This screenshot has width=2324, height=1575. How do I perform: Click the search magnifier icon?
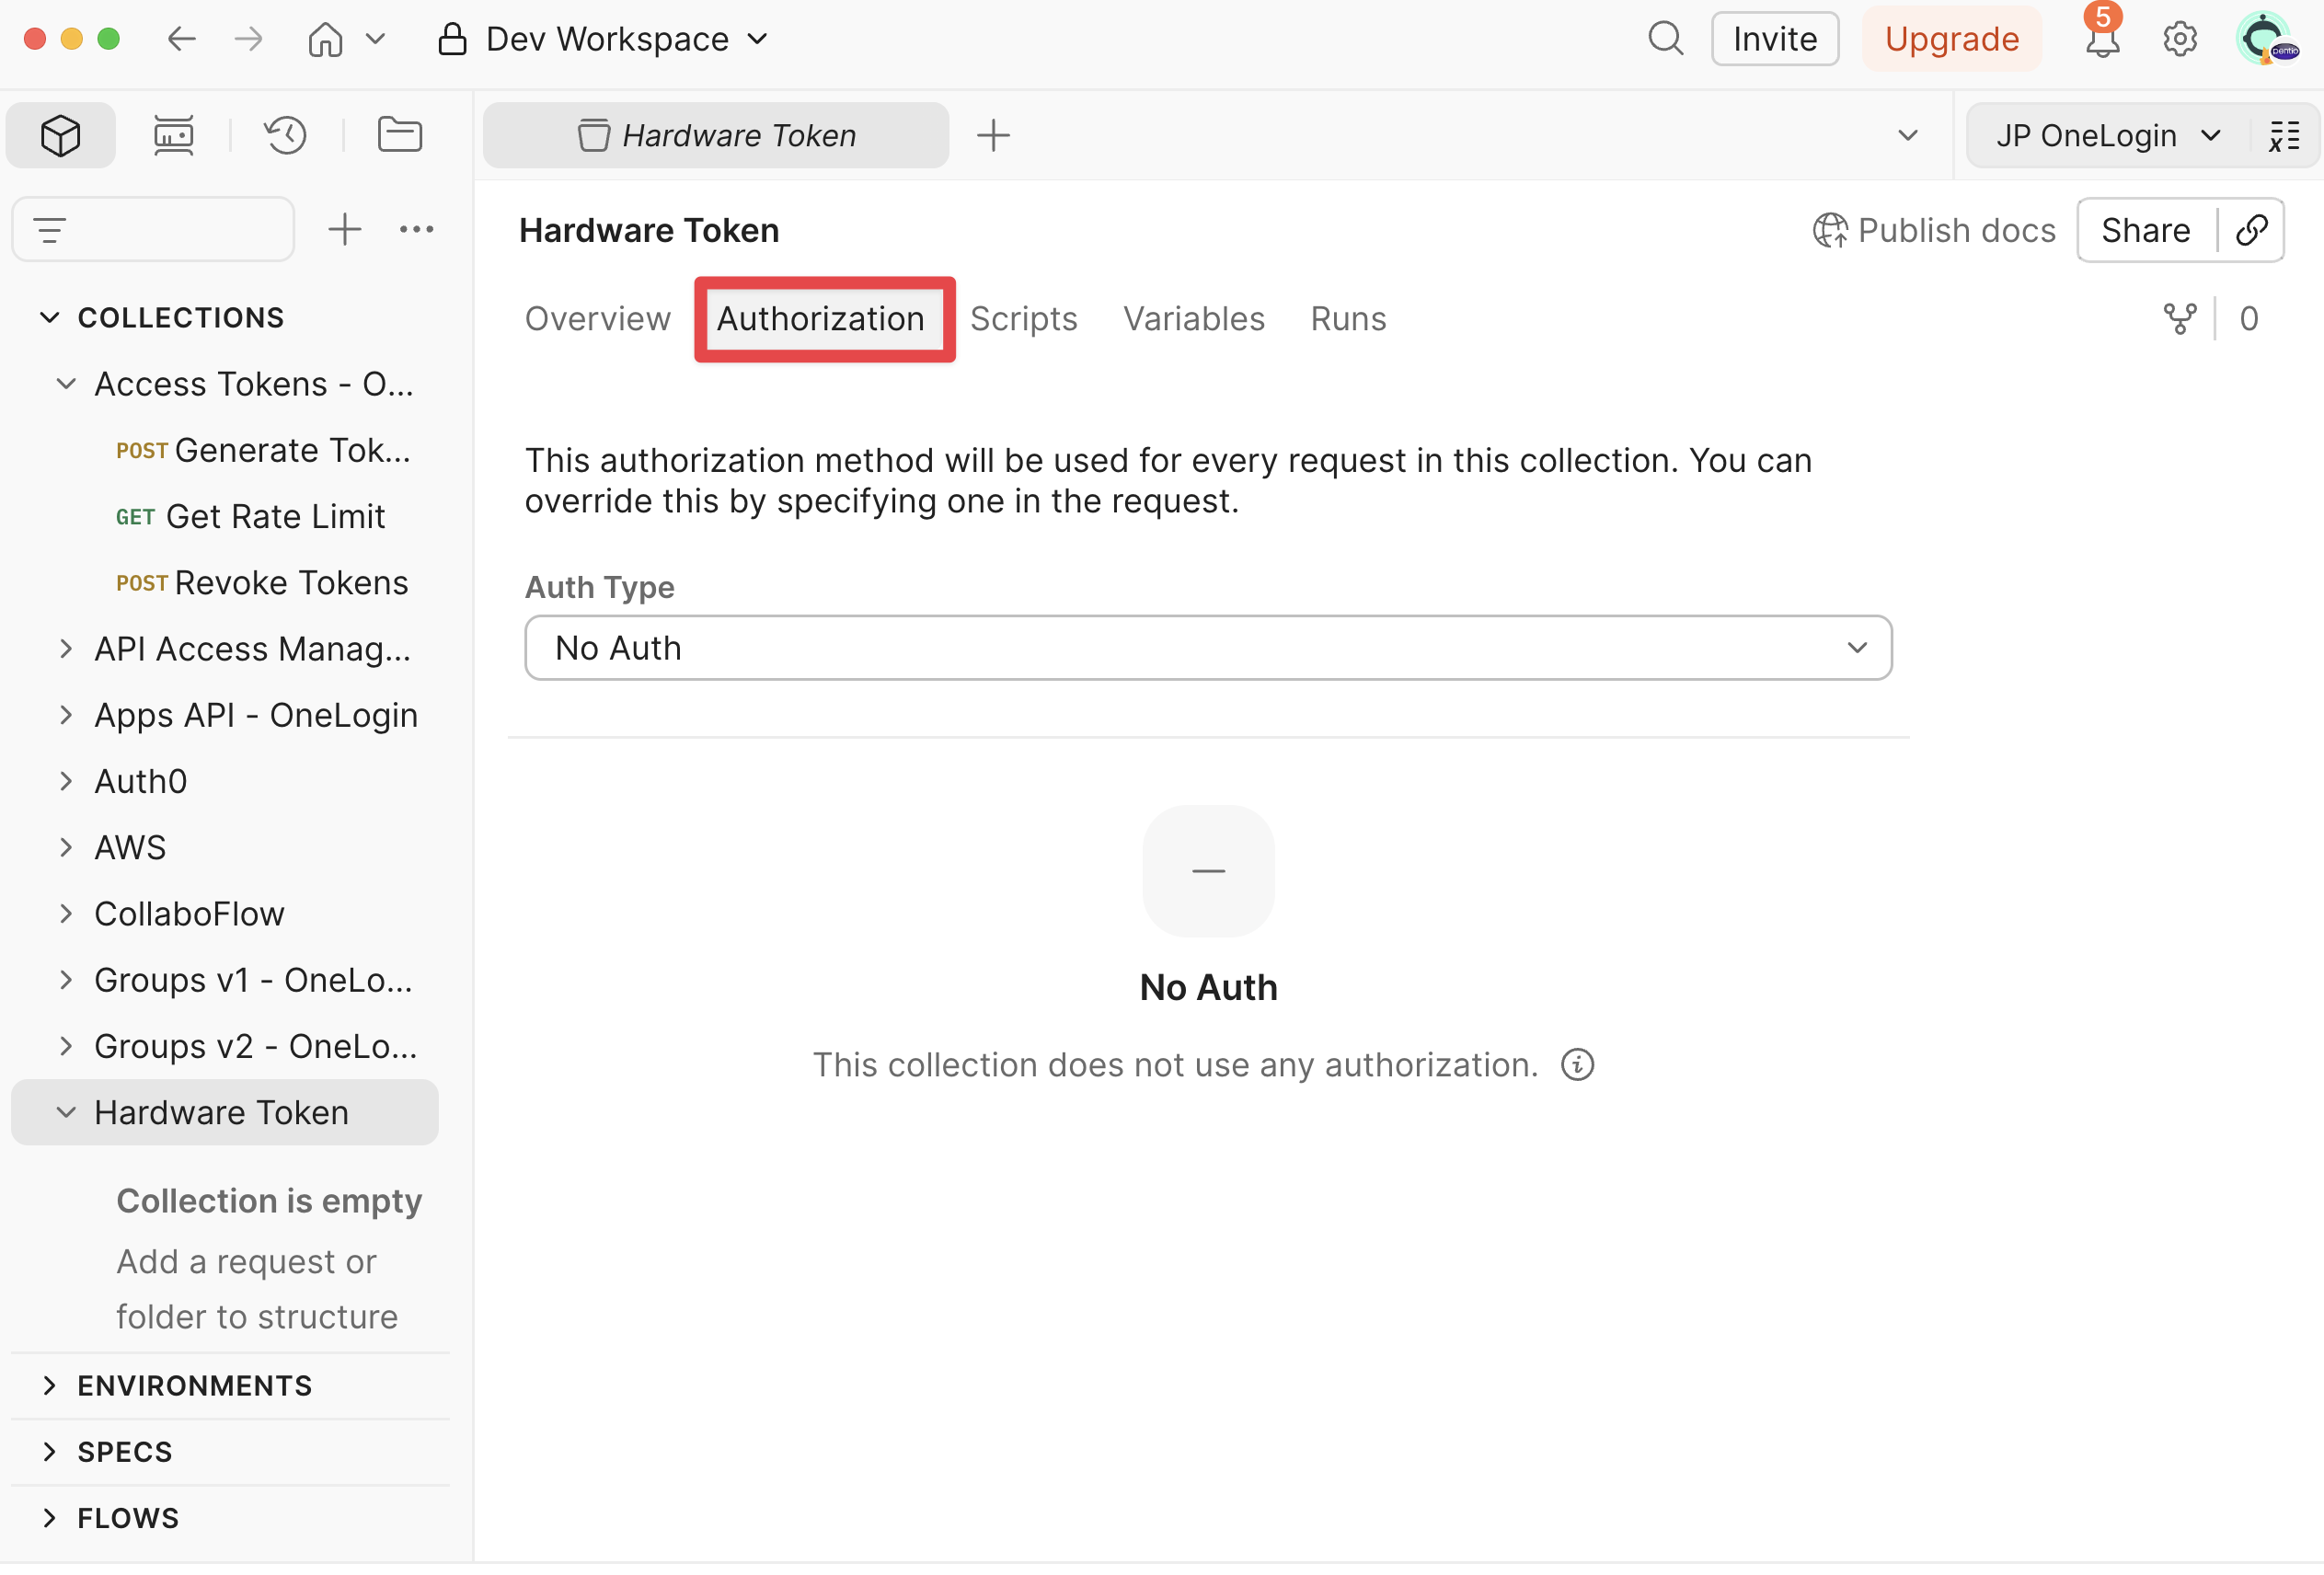click(1665, 39)
